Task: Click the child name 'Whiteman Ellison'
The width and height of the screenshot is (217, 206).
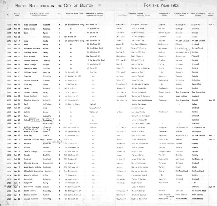Action: pos(32,49)
